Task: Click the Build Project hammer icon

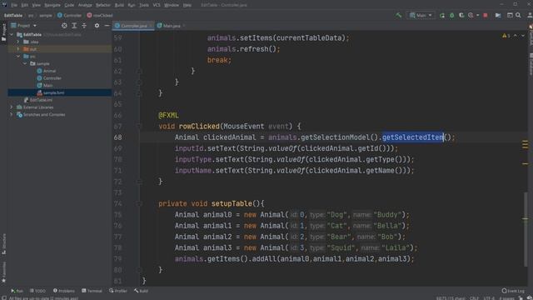Action: [398, 15]
